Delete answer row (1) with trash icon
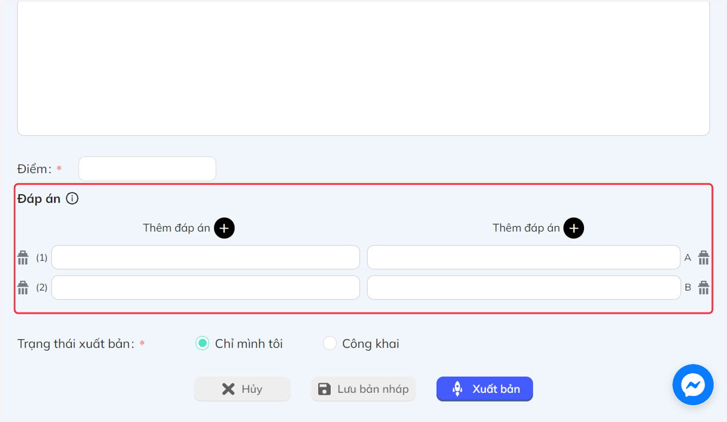 click(23, 258)
